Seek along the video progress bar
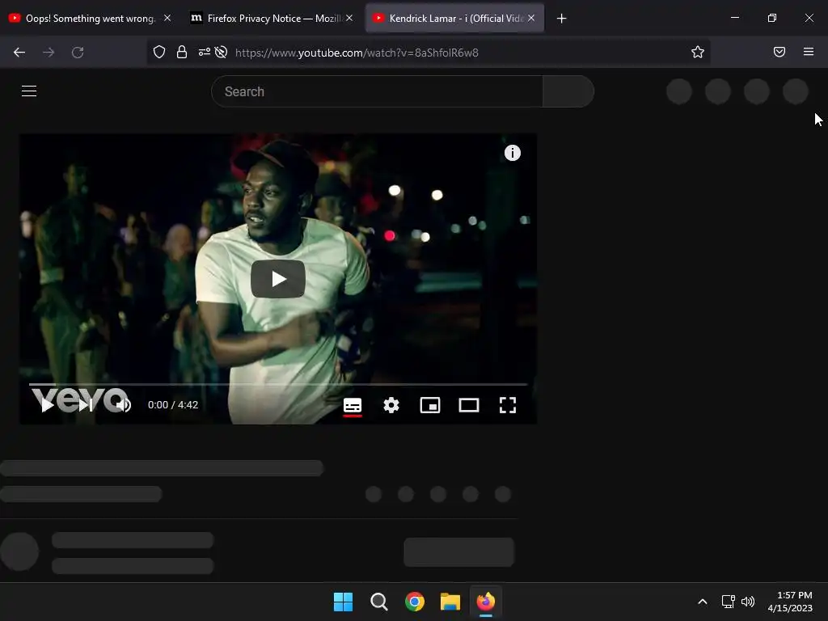 [x=278, y=384]
